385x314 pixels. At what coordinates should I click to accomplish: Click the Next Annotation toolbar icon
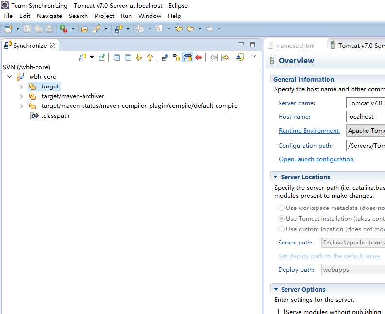click(140, 29)
